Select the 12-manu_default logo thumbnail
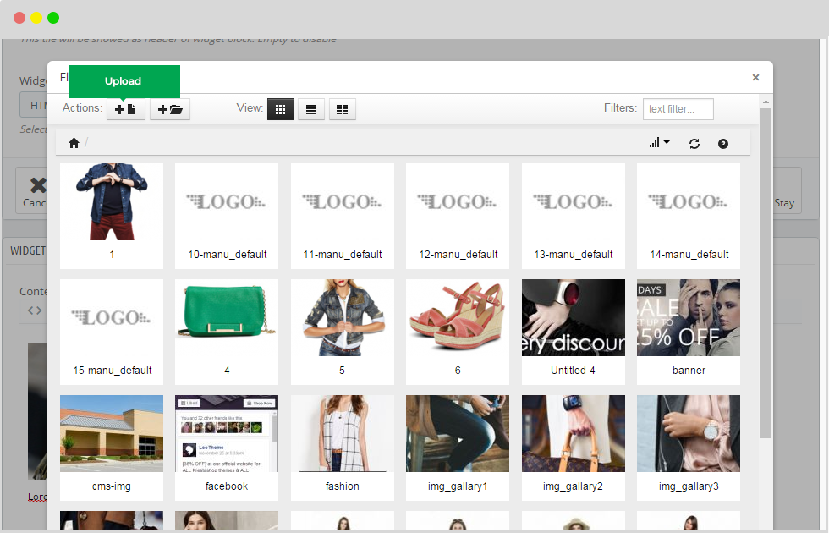 pyautogui.click(x=458, y=201)
